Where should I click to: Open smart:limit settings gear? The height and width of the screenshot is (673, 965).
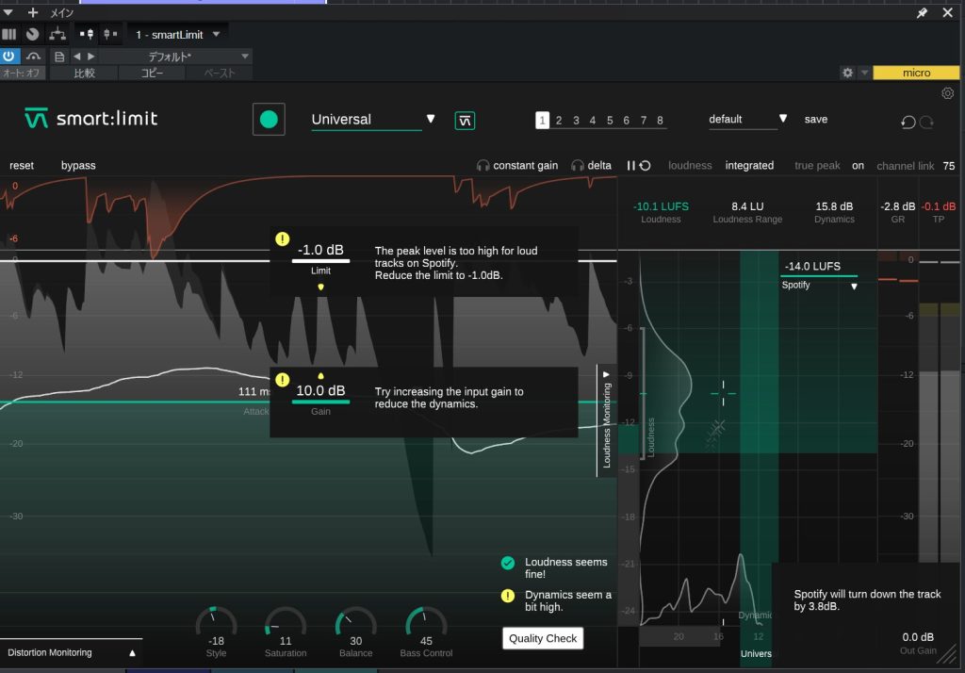947,93
